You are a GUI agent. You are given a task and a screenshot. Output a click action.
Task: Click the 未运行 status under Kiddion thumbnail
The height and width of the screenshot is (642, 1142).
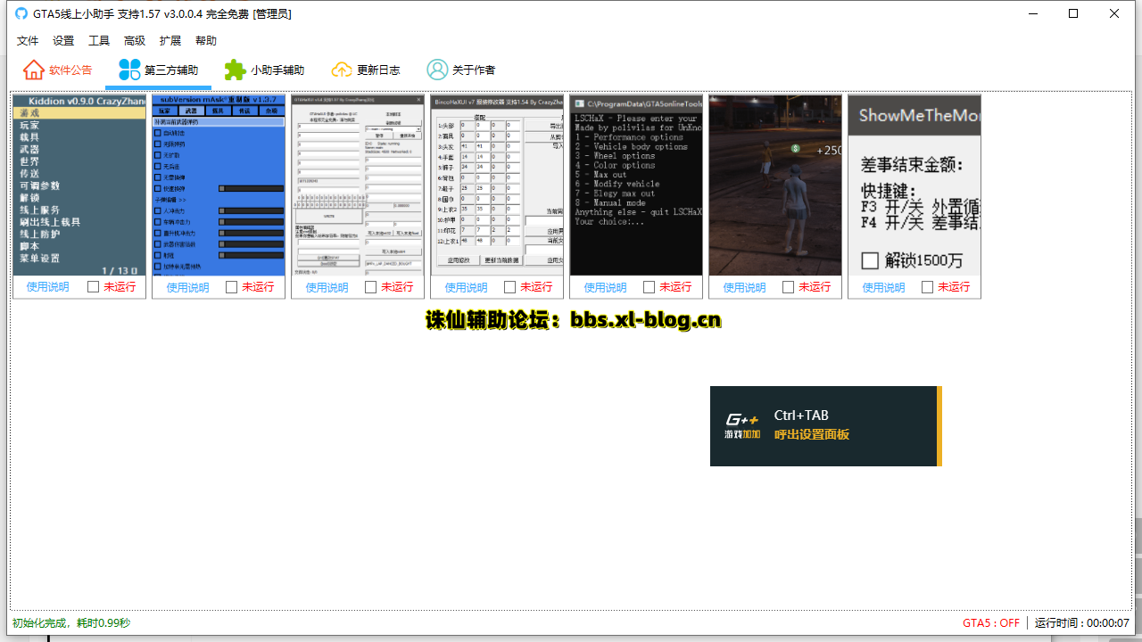(x=120, y=287)
